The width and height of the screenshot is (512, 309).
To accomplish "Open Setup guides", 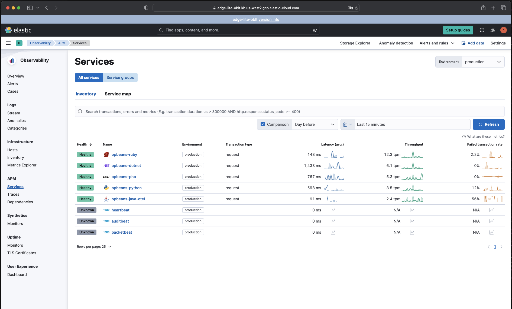I will click(458, 30).
